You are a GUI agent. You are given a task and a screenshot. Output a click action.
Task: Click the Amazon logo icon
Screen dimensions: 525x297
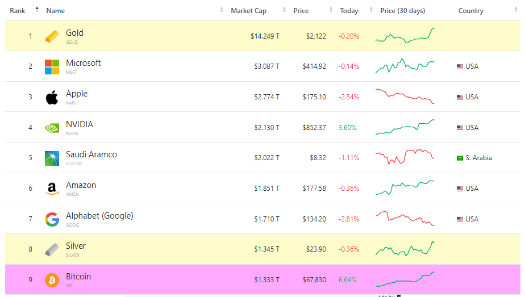tap(52, 189)
